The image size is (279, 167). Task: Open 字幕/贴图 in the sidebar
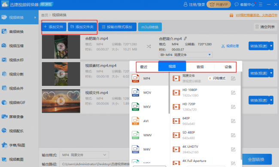[19, 145]
